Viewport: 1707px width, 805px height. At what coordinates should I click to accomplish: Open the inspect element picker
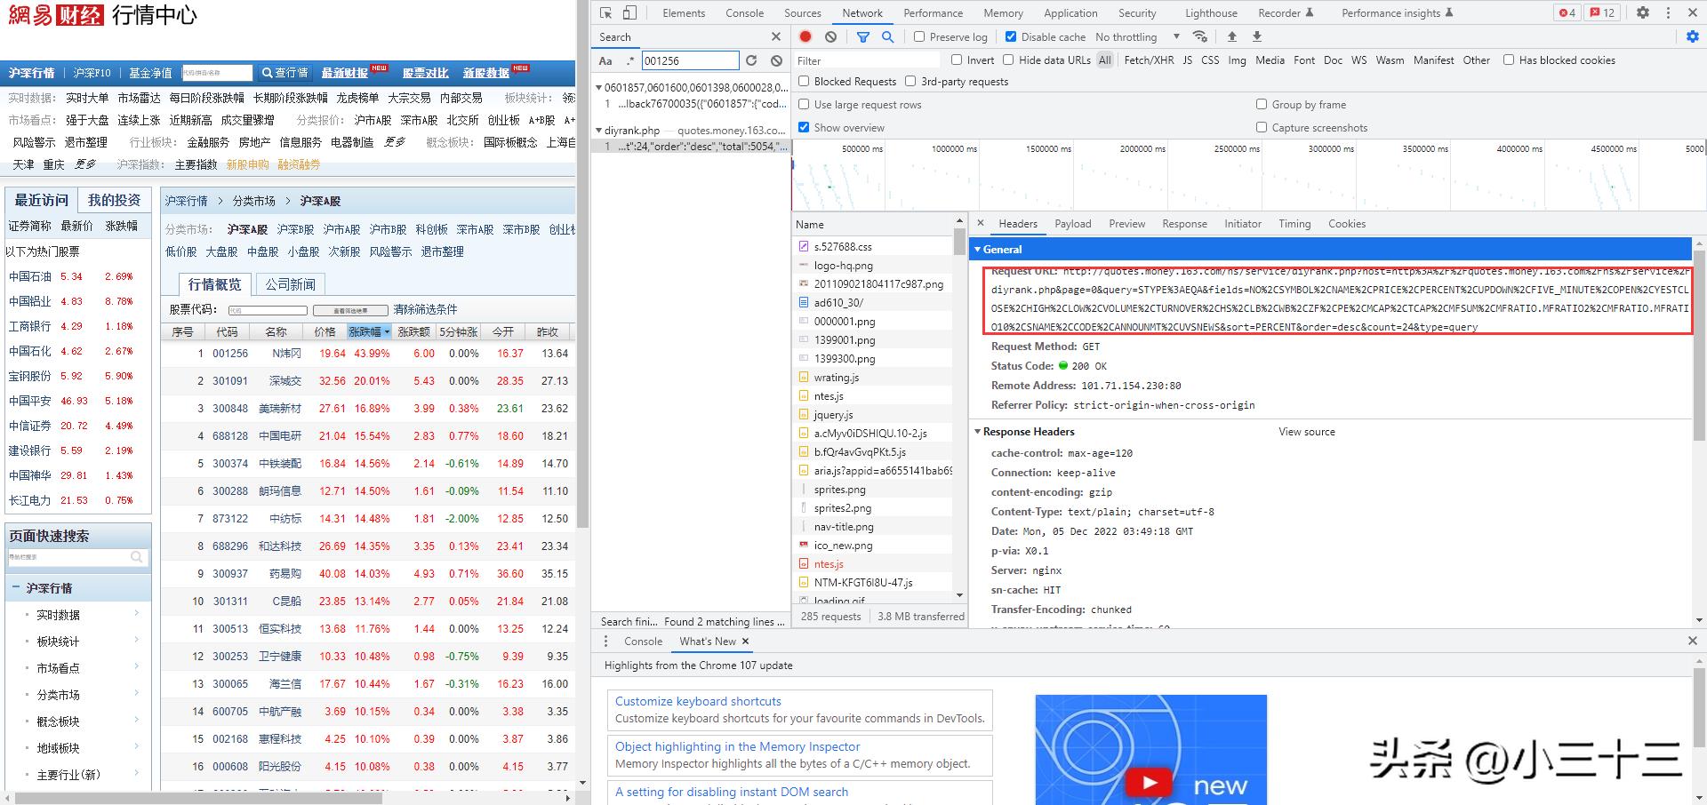tap(606, 12)
